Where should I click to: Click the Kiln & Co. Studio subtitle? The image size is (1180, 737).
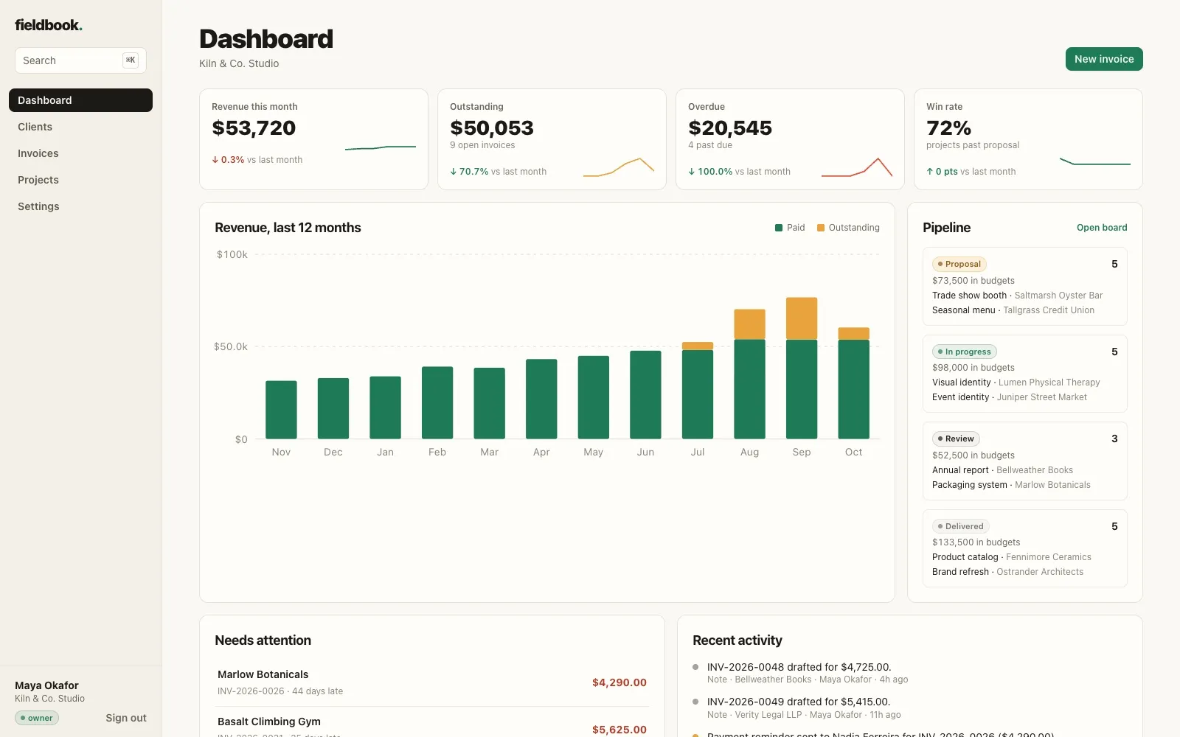[x=239, y=63]
